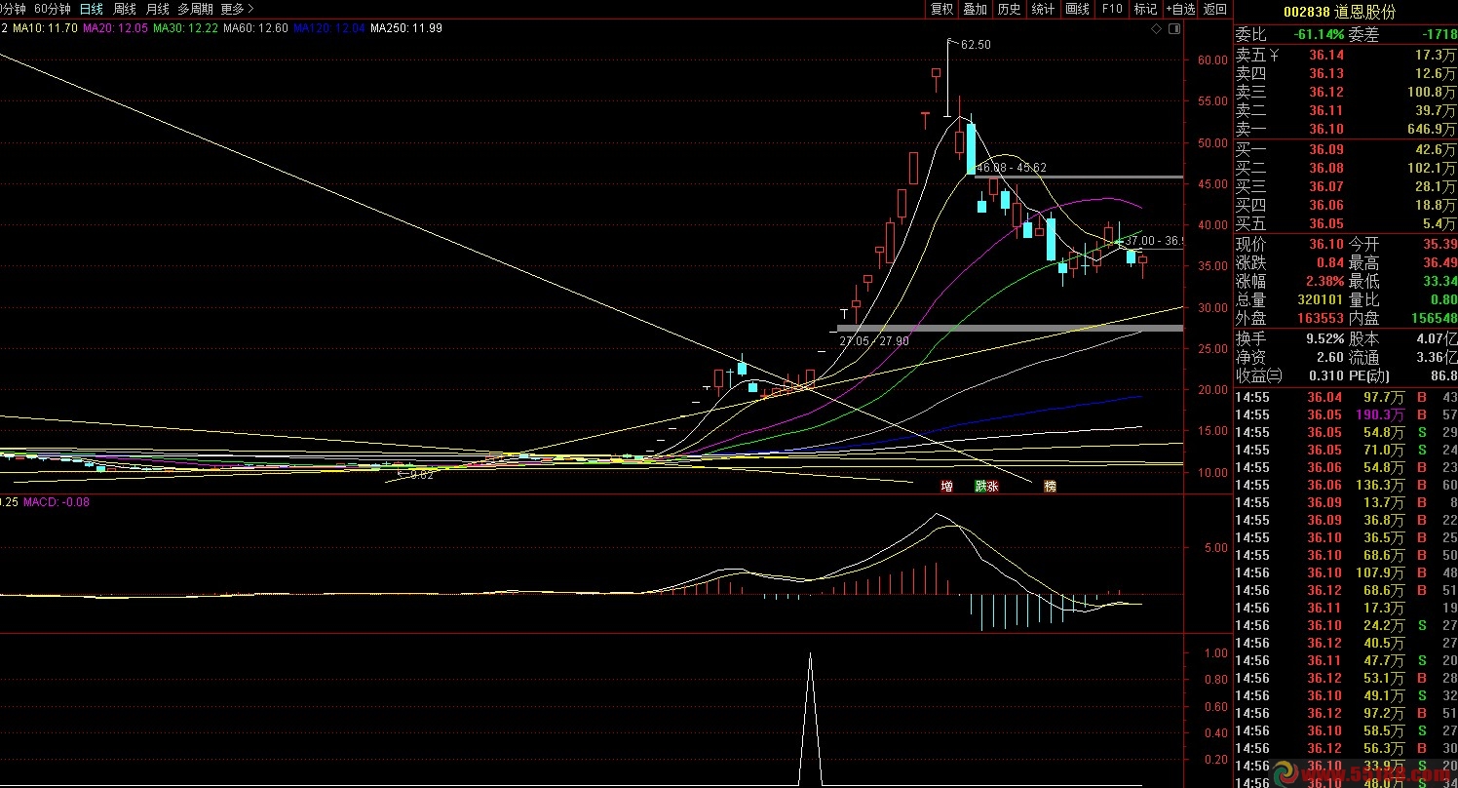Click the 委比 -61.14% value
1458x788 pixels.
[1320, 34]
